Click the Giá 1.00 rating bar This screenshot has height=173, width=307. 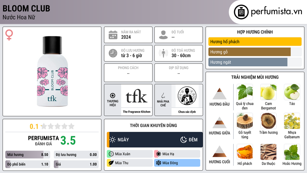click(x=76, y=164)
